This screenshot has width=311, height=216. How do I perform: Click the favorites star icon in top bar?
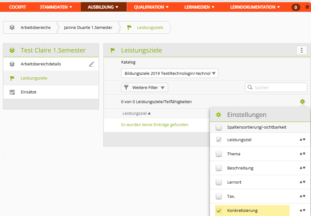[307, 7]
